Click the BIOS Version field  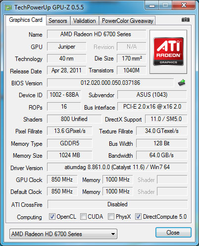pyautogui.click(x=110, y=83)
